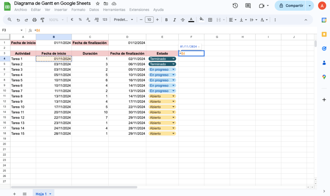Open the Text color picker
The image size is (330, 196).
point(191,20)
